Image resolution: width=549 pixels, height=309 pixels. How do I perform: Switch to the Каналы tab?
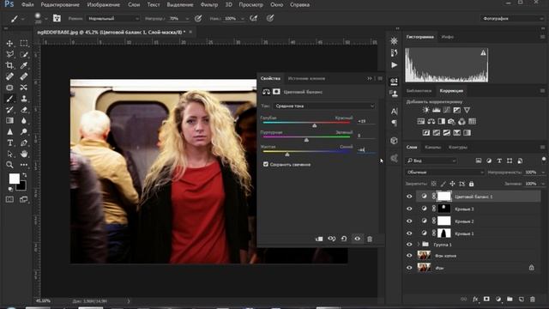(432, 147)
